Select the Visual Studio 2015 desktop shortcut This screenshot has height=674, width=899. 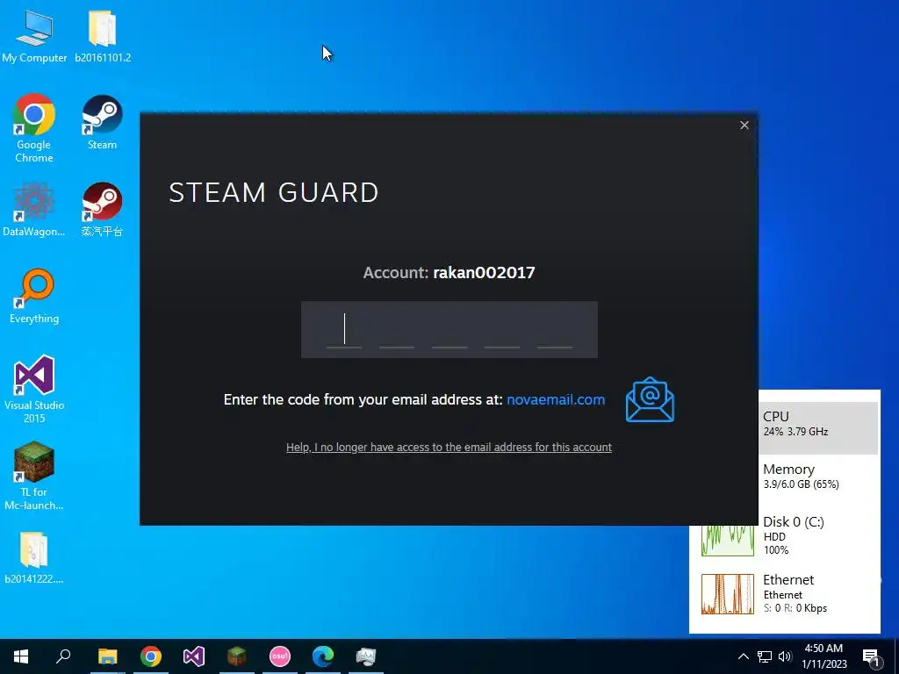pos(34,389)
